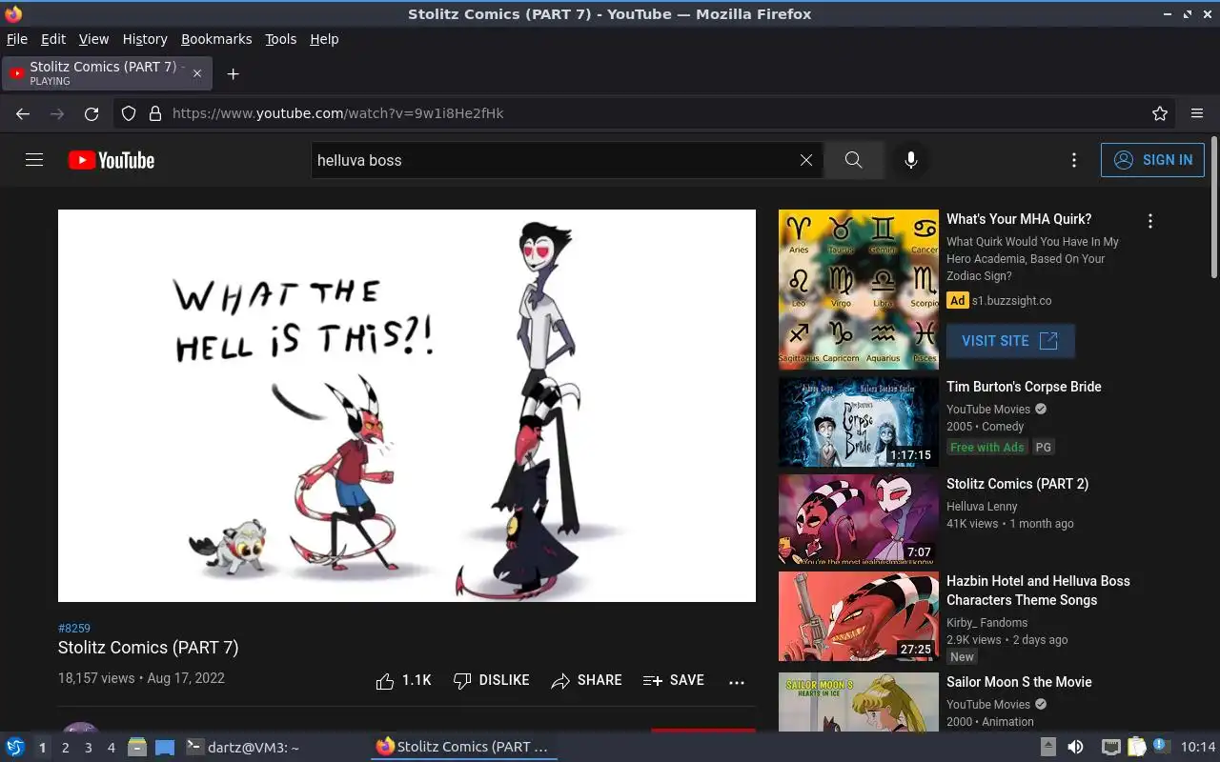Open the Bookmarks menu
This screenshot has width=1220, height=762.
coord(216,39)
